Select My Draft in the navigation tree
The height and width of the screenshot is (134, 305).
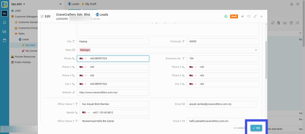pos(30,45)
